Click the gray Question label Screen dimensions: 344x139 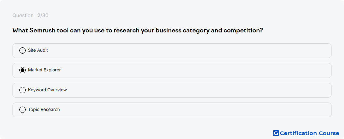pos(23,16)
